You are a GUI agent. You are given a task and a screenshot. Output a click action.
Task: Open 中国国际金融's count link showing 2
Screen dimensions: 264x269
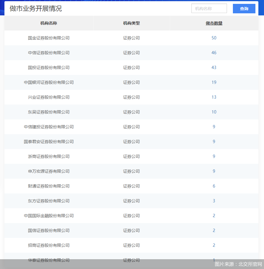[x=214, y=216]
